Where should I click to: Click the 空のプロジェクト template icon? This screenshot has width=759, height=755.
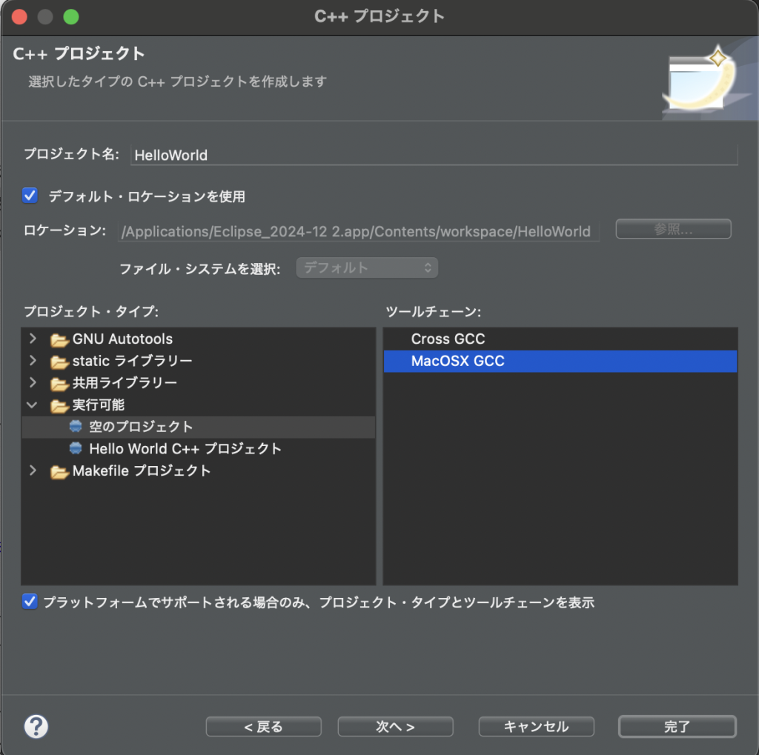(x=76, y=427)
